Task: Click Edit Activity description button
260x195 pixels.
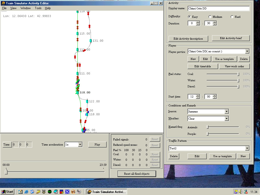Action: [188, 39]
